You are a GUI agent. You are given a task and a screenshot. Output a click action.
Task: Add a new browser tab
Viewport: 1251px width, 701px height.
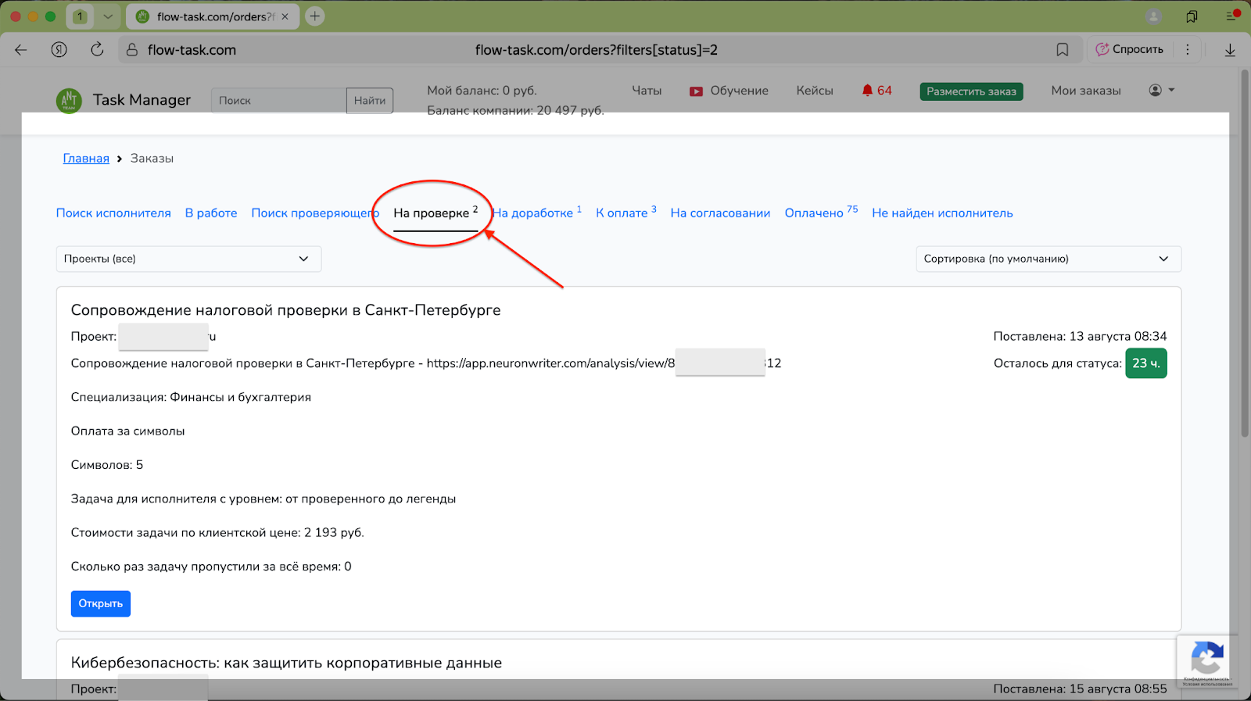pos(314,16)
